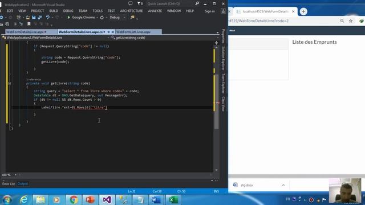Click the Undo icon
This screenshot has height=205, width=365.
point(48,18)
